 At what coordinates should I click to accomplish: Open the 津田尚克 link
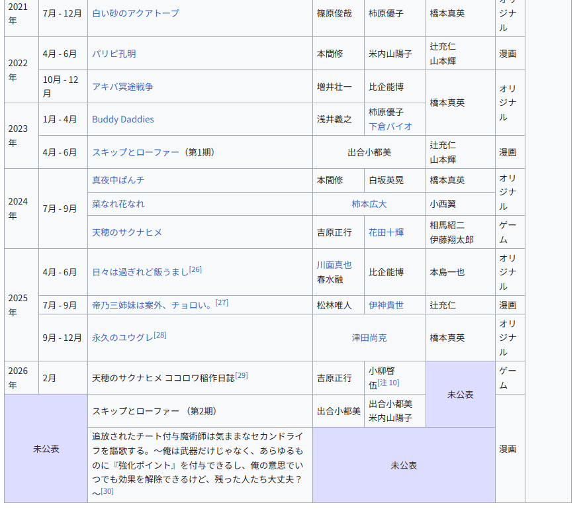tap(369, 338)
